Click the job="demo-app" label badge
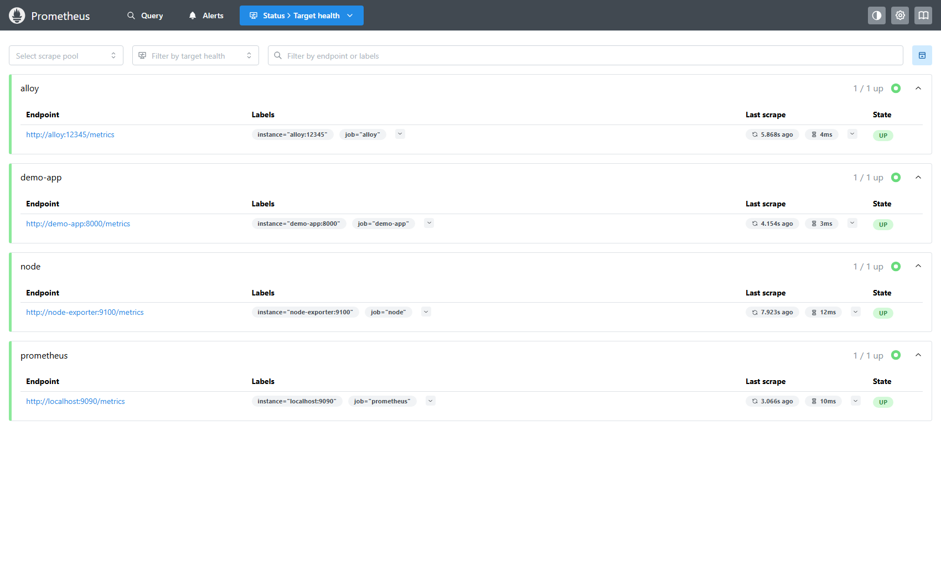 click(383, 224)
